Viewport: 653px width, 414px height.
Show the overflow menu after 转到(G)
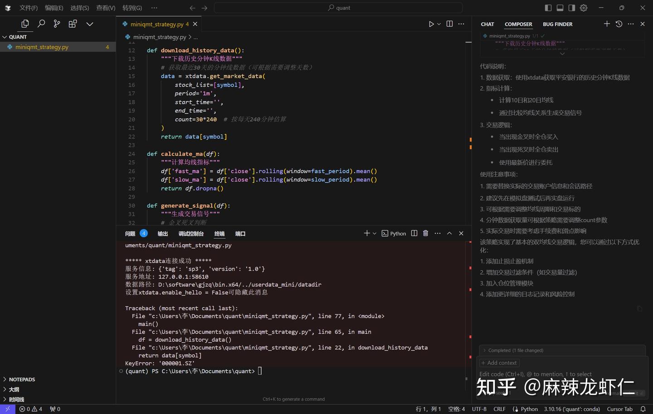point(154,8)
